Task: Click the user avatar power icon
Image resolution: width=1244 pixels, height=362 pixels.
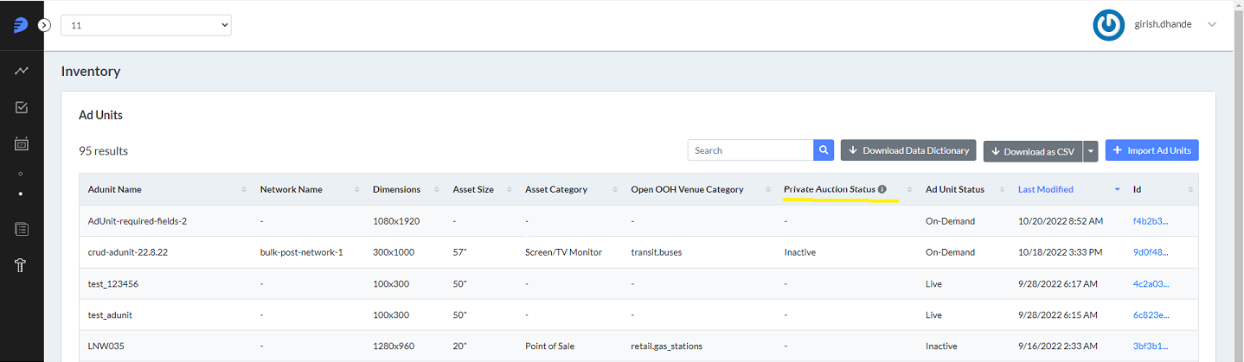Action: [x=1109, y=26]
